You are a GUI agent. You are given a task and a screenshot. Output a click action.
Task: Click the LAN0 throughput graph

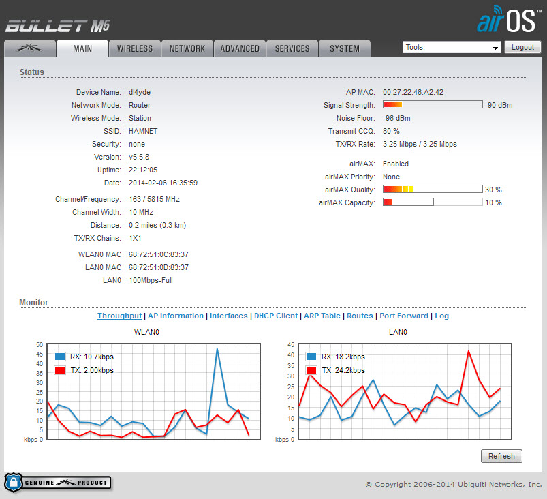click(405, 391)
